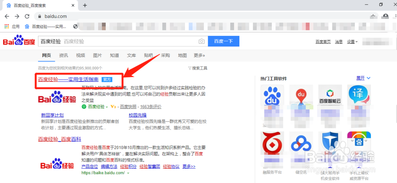Image resolution: width=397 pixels, height=183 pixels.
Task: Open the 编辑方法 sublink
Action: (x=109, y=167)
